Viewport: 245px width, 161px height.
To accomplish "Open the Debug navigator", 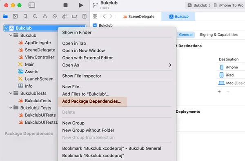I will pos(65,16).
